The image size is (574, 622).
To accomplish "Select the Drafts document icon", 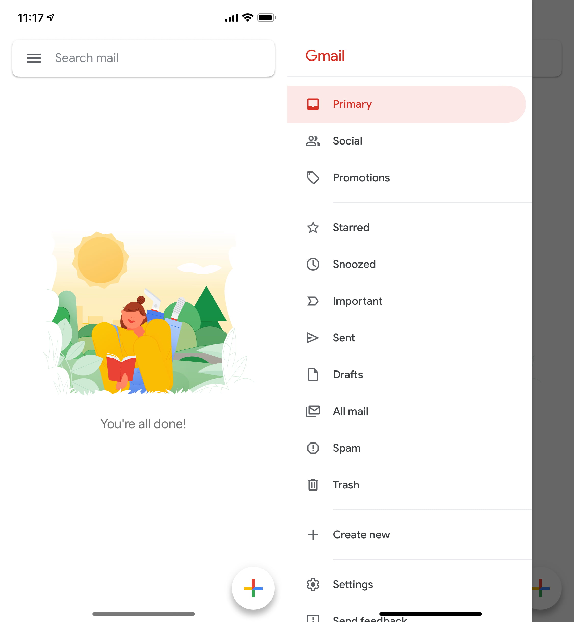I will pos(313,375).
